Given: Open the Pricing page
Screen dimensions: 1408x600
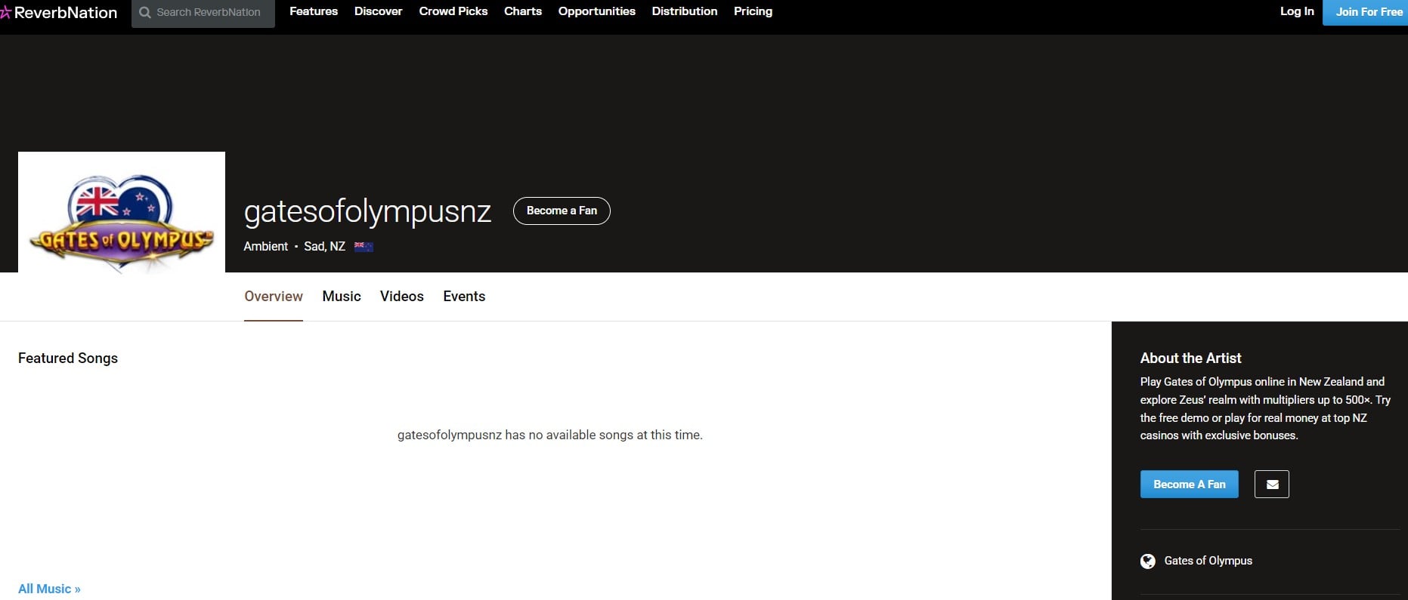Looking at the screenshot, I should 754,11.
